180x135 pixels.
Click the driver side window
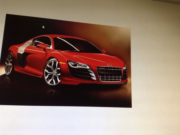tap(42, 41)
